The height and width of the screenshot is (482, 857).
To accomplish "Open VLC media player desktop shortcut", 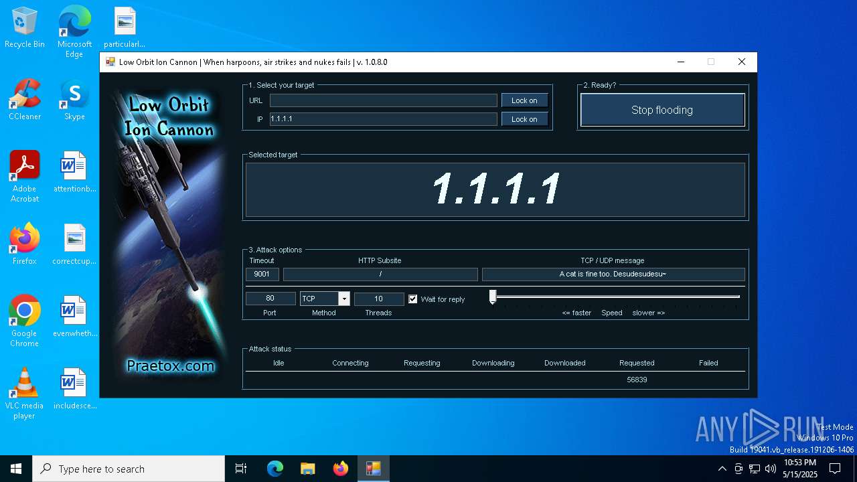I will (25, 394).
